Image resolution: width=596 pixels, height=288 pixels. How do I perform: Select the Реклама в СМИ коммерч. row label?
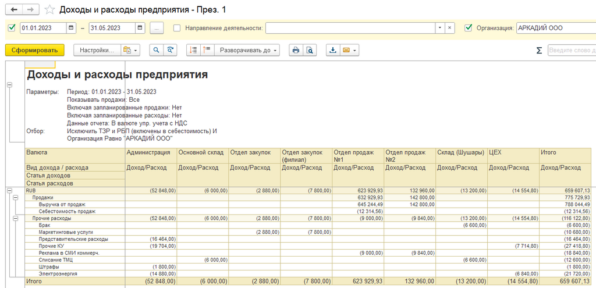click(69, 253)
